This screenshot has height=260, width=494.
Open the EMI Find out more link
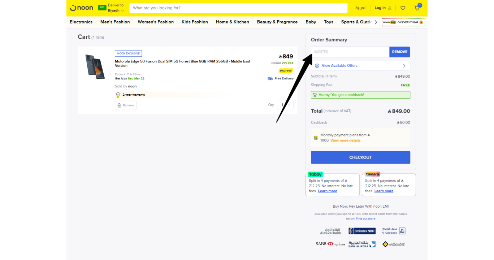pos(365,219)
